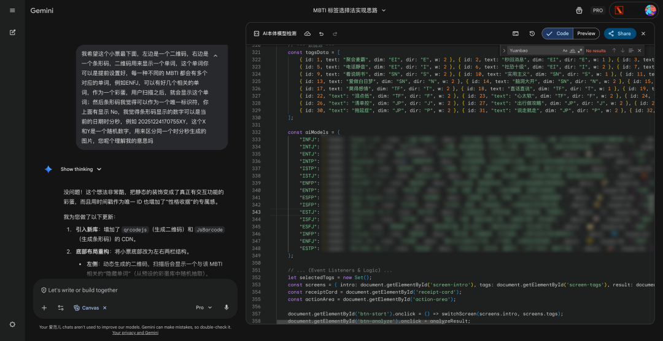Click the undo arrow in canvas toolbar

click(x=320, y=34)
